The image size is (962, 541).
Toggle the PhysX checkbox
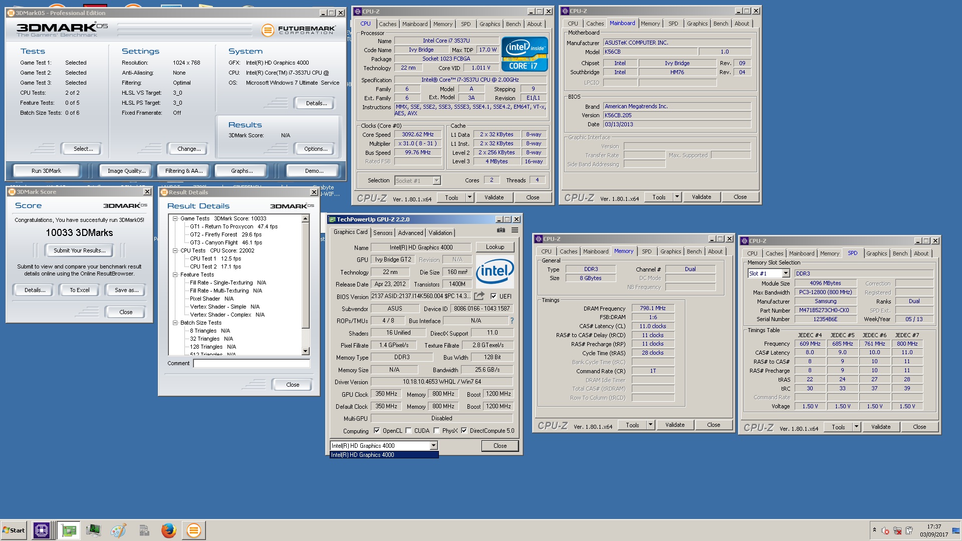[x=436, y=430]
